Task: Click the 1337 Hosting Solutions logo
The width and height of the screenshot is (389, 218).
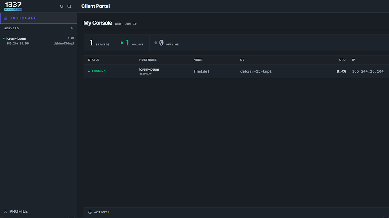Action: point(13,6)
